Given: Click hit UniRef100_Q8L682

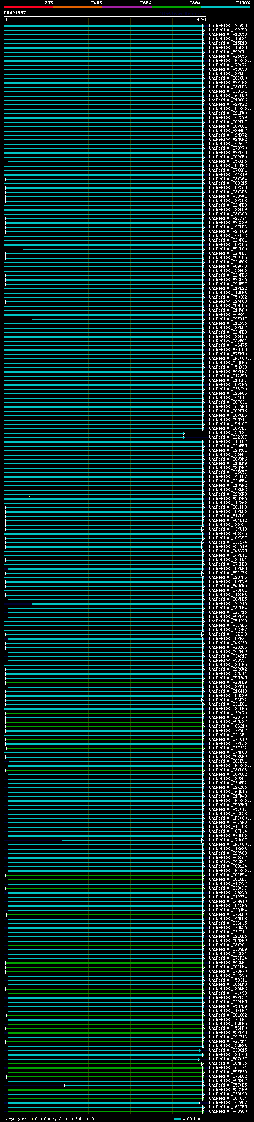Looking at the screenshot, I should [x=228, y=1016].
